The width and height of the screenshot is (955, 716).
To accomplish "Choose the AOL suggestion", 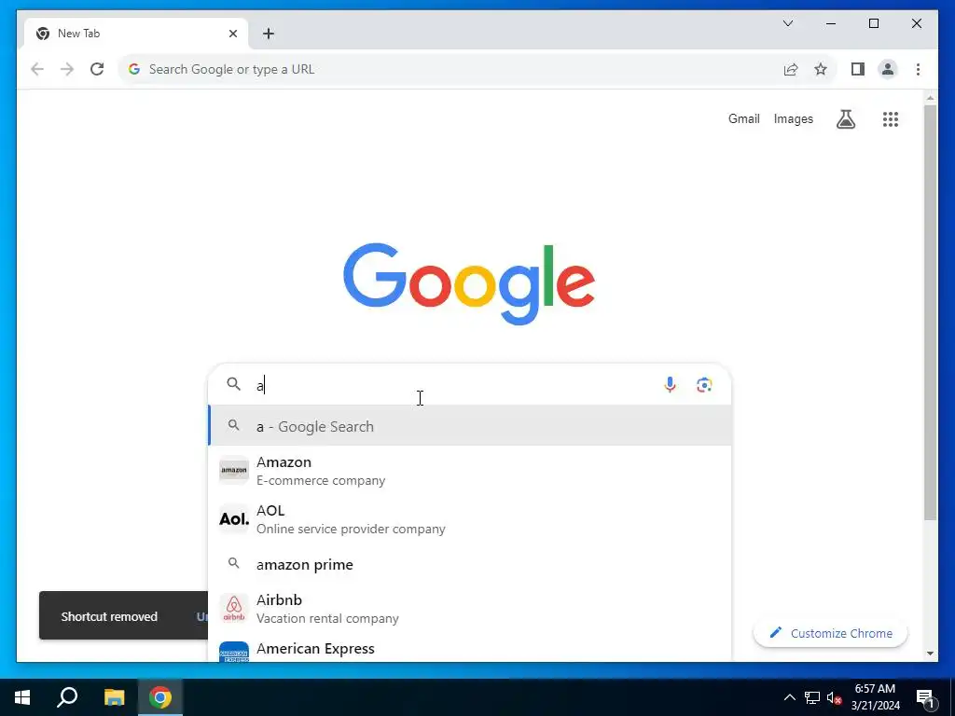I will click(470, 518).
